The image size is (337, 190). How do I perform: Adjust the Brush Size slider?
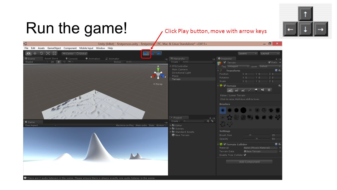pyautogui.click(x=257, y=135)
